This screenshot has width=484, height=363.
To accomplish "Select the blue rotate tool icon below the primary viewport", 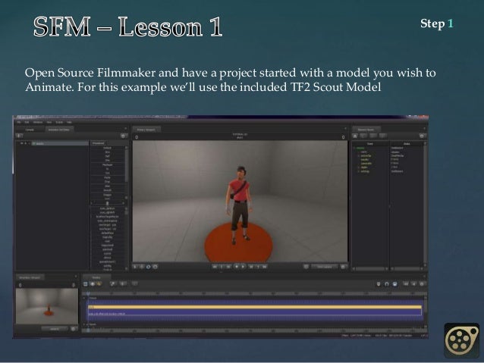I will click(x=148, y=267).
